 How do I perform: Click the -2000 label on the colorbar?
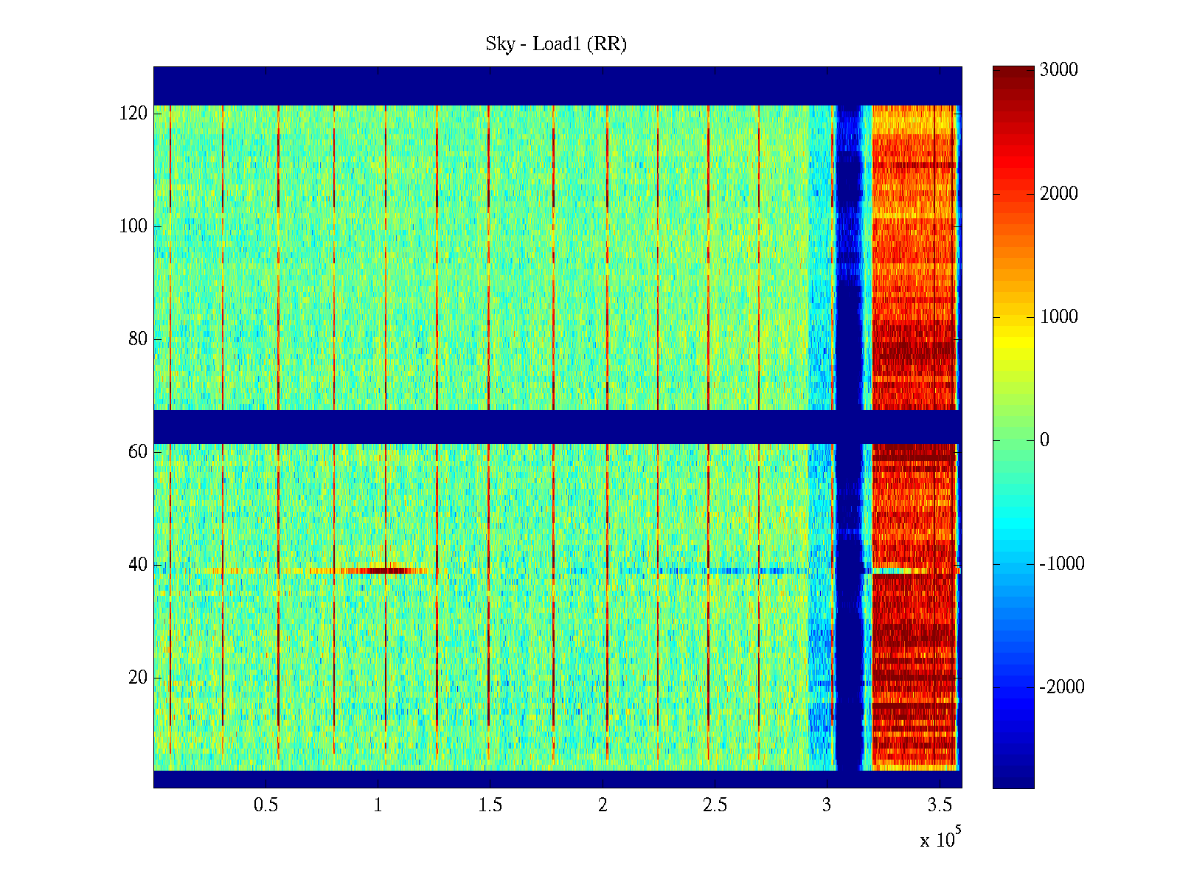(x=1062, y=687)
